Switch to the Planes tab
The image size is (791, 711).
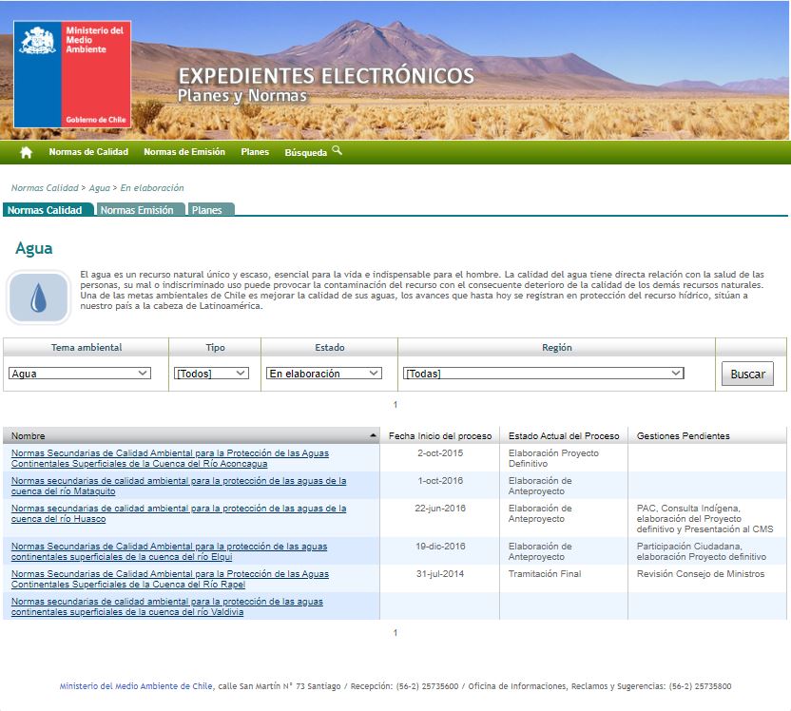[x=211, y=210]
